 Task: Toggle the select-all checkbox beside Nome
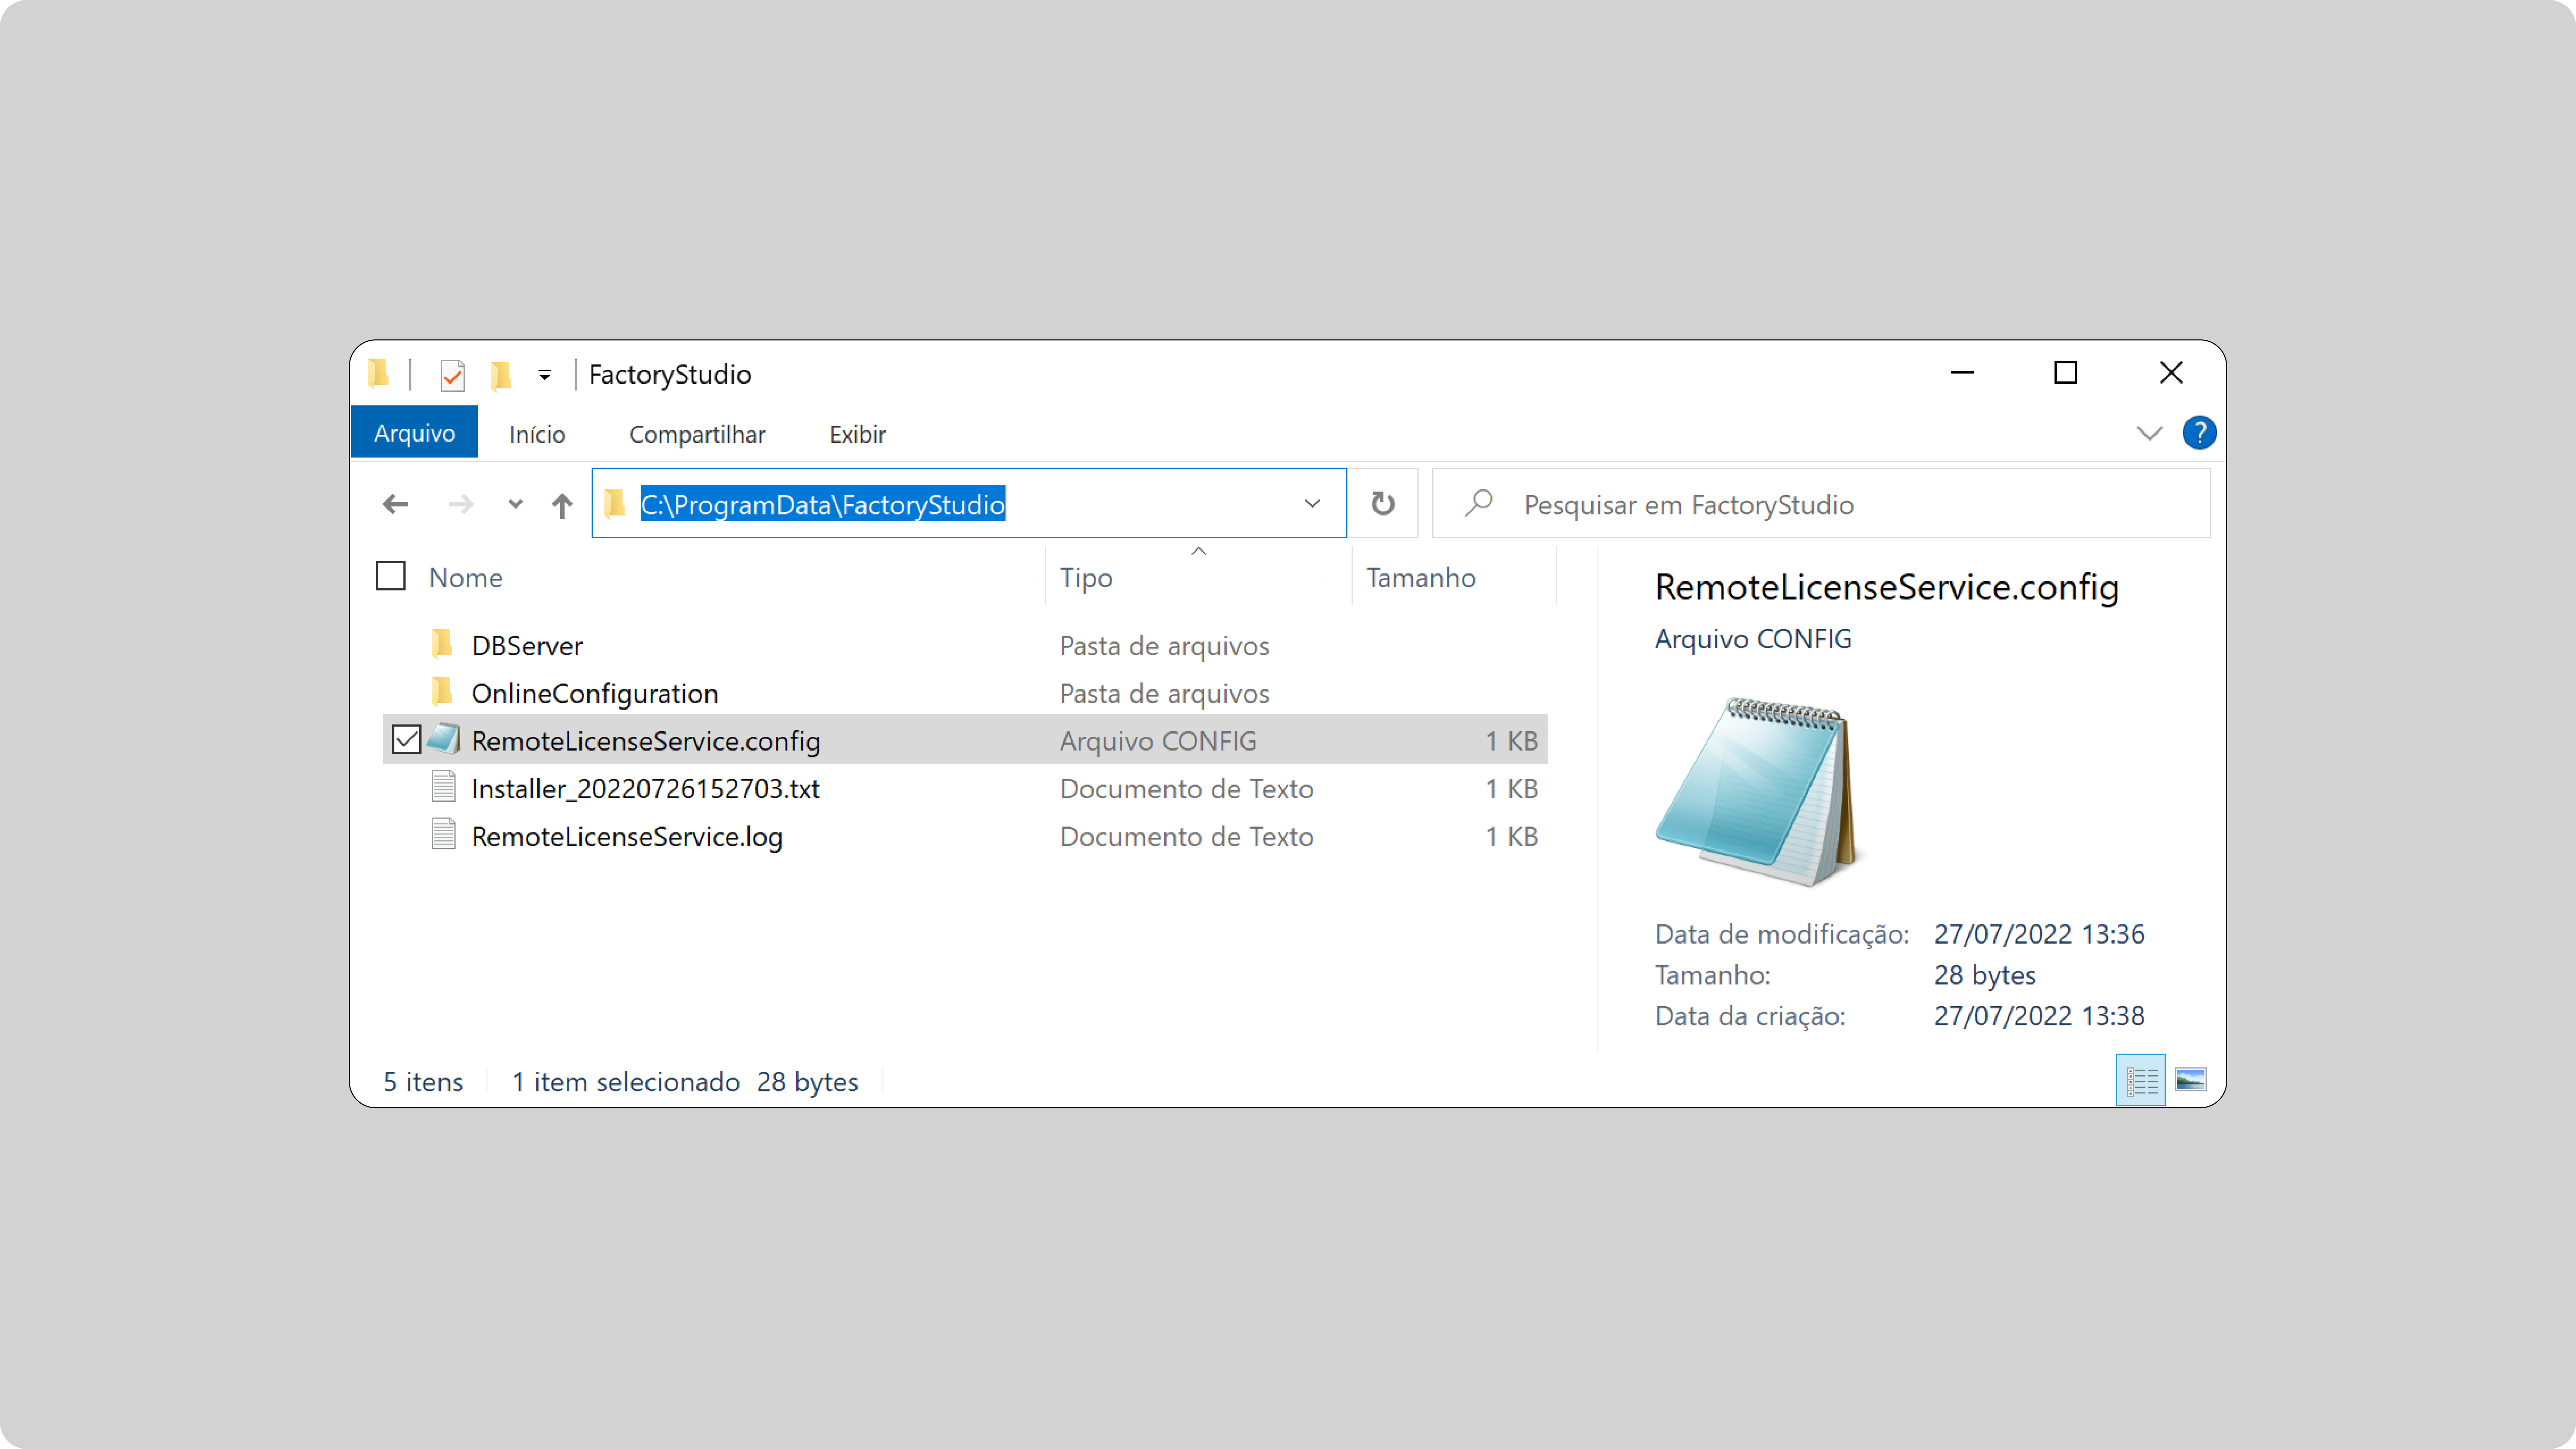tap(391, 576)
